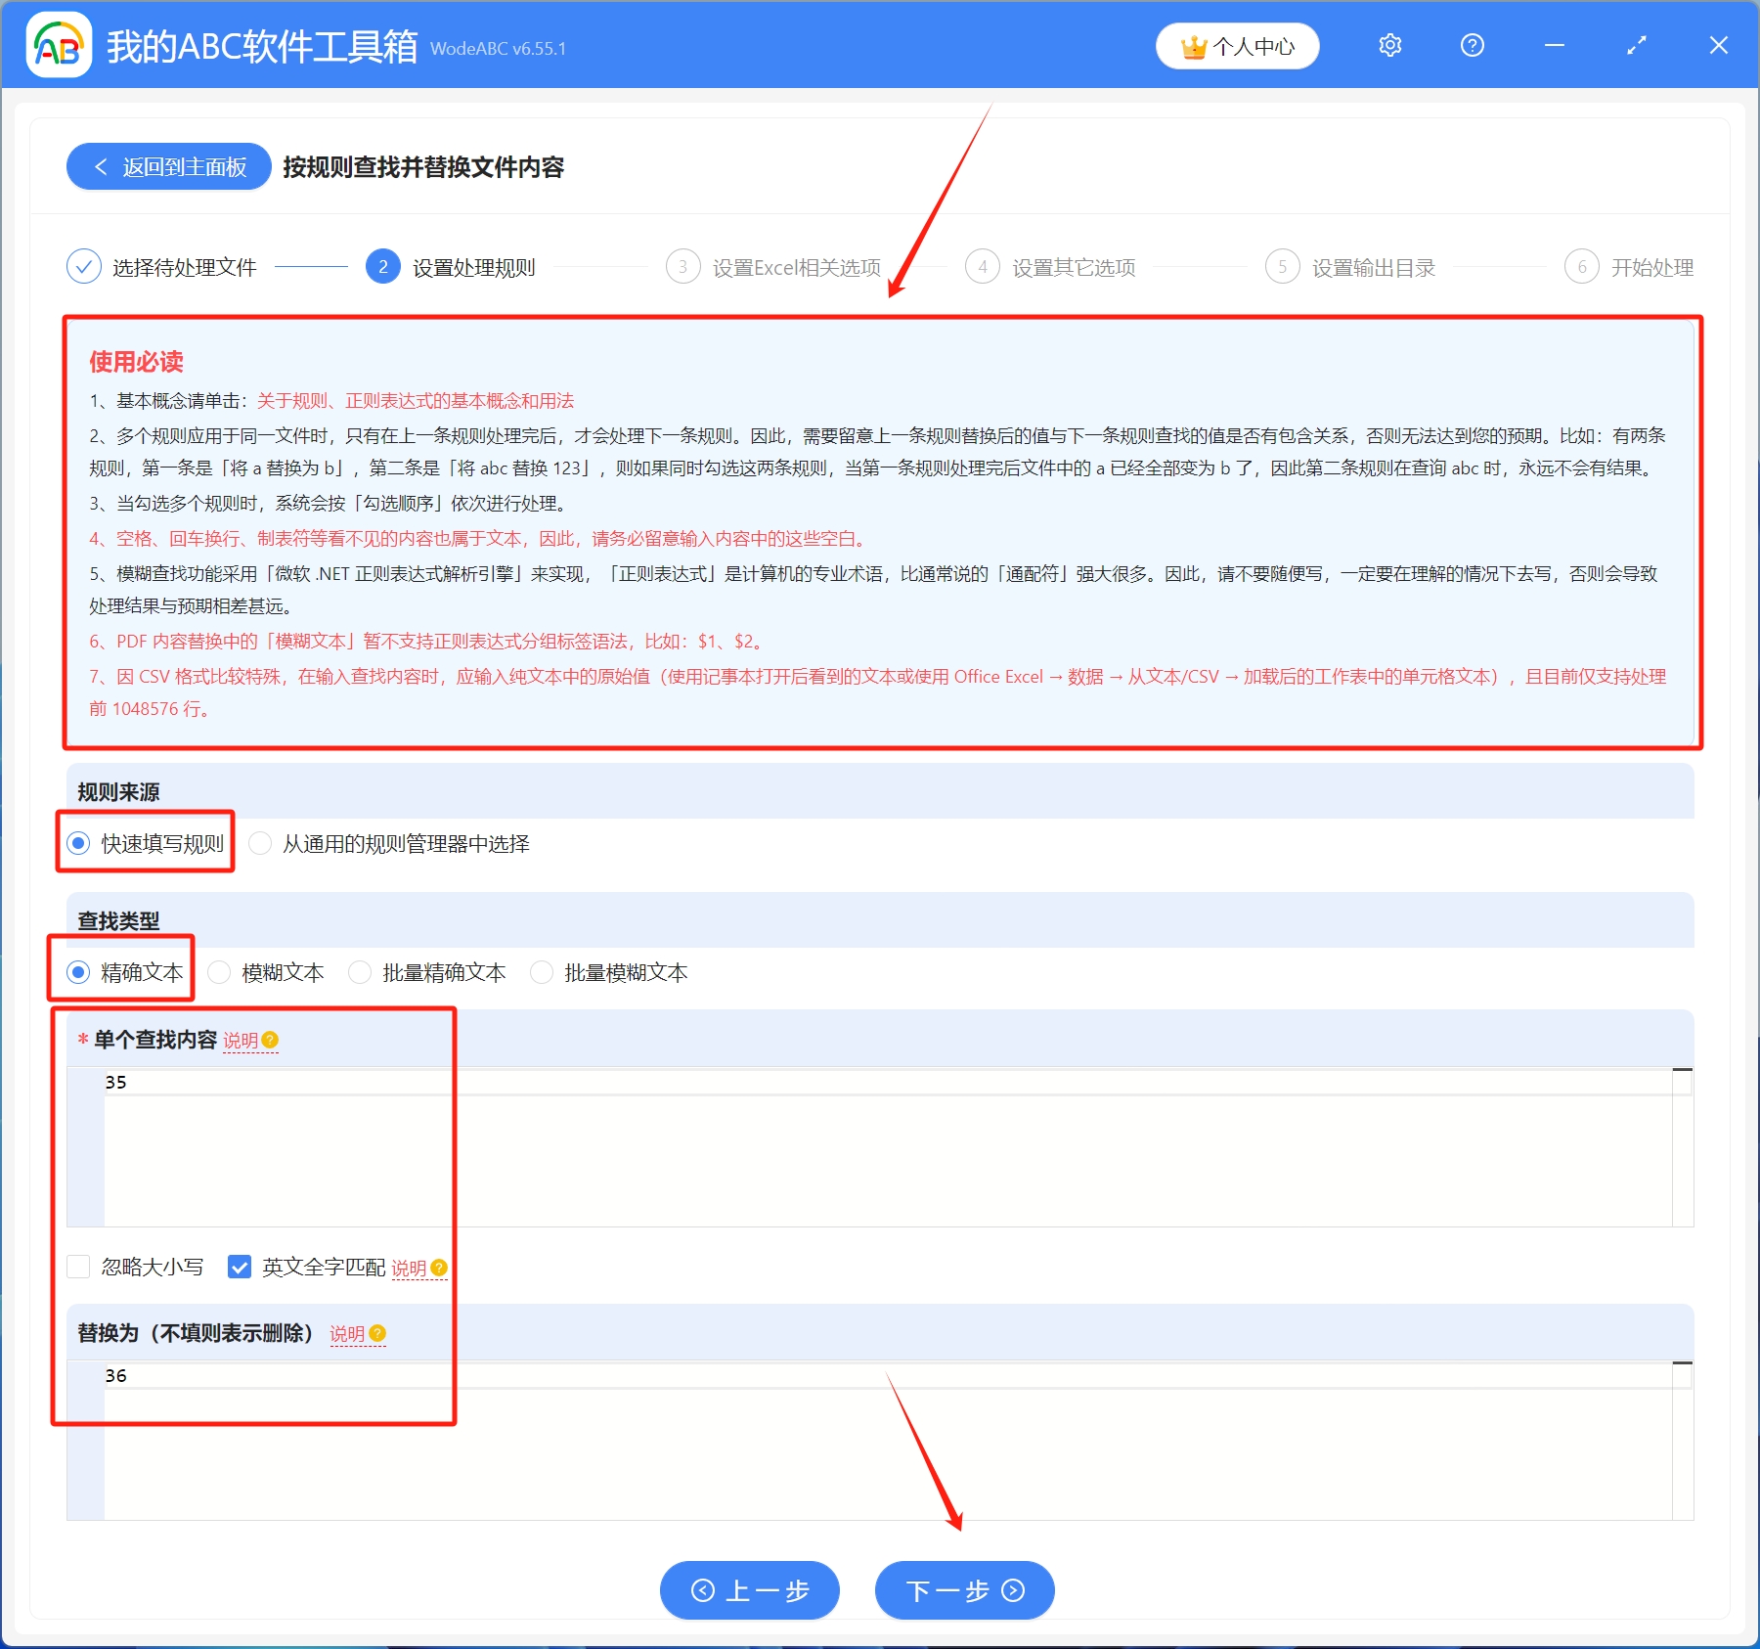This screenshot has height=1649, width=1760.
Task: Choose 模糊文本 as the search type
Action: [x=219, y=972]
